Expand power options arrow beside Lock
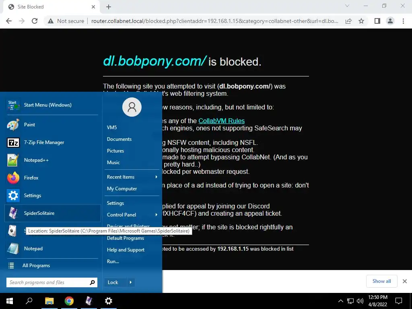 coord(131,282)
